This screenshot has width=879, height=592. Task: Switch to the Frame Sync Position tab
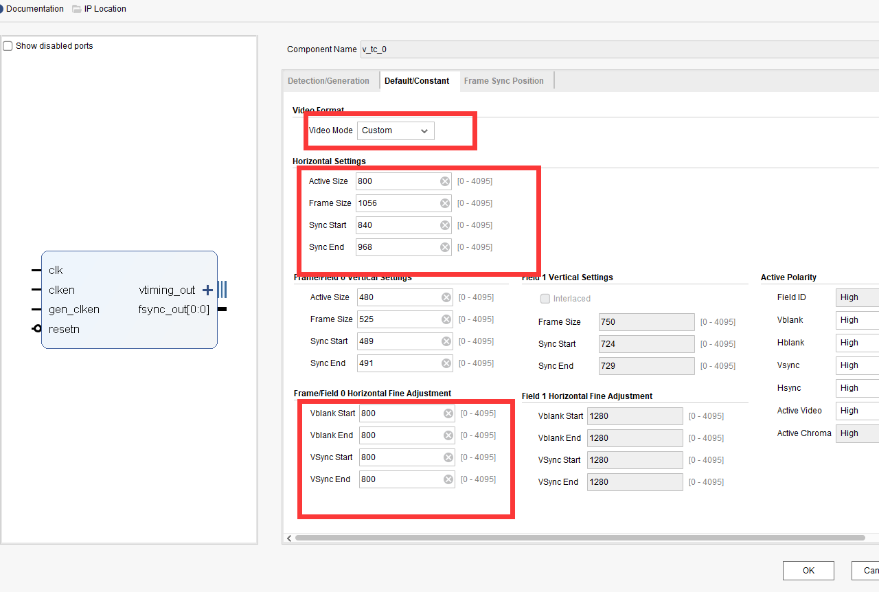(x=505, y=80)
